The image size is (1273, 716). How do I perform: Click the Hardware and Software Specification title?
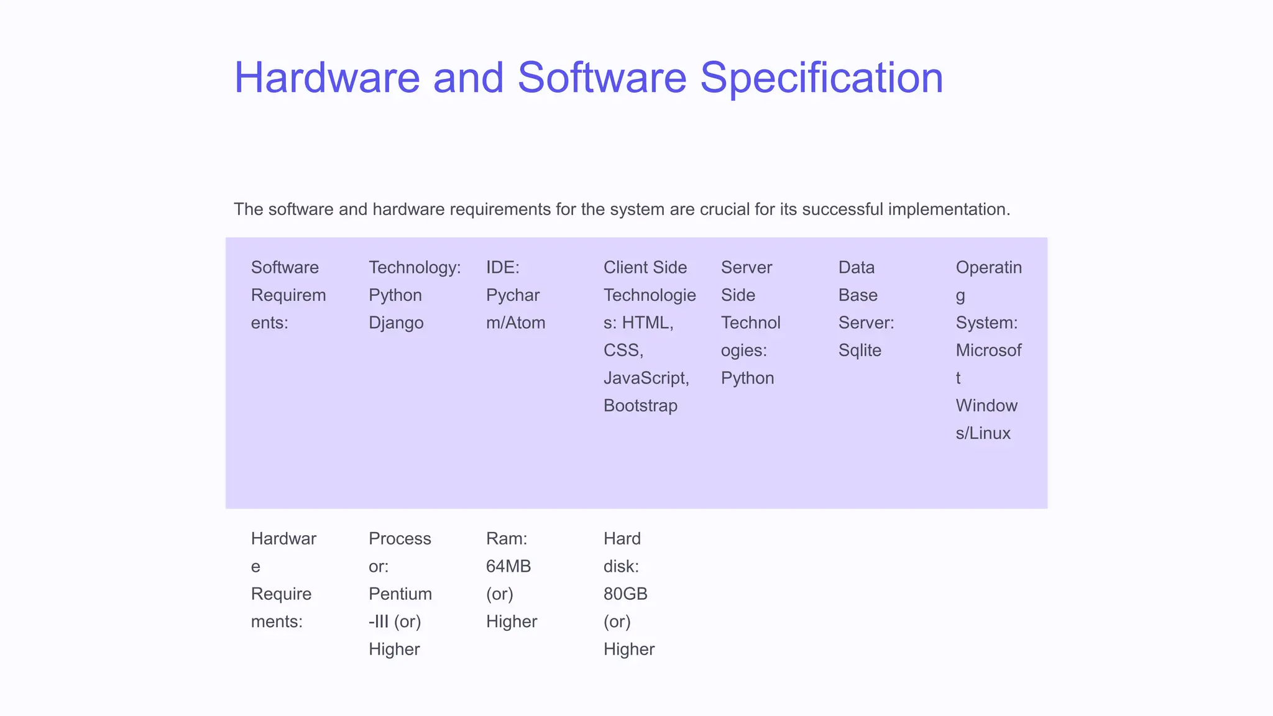tap(589, 78)
